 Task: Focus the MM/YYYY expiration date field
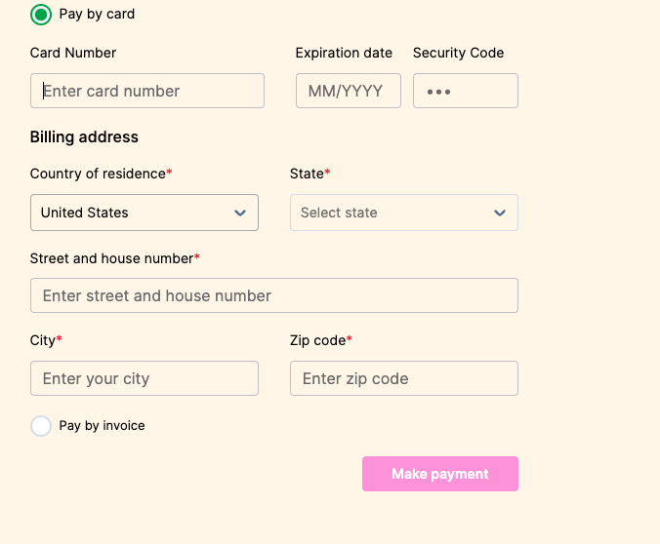click(348, 91)
